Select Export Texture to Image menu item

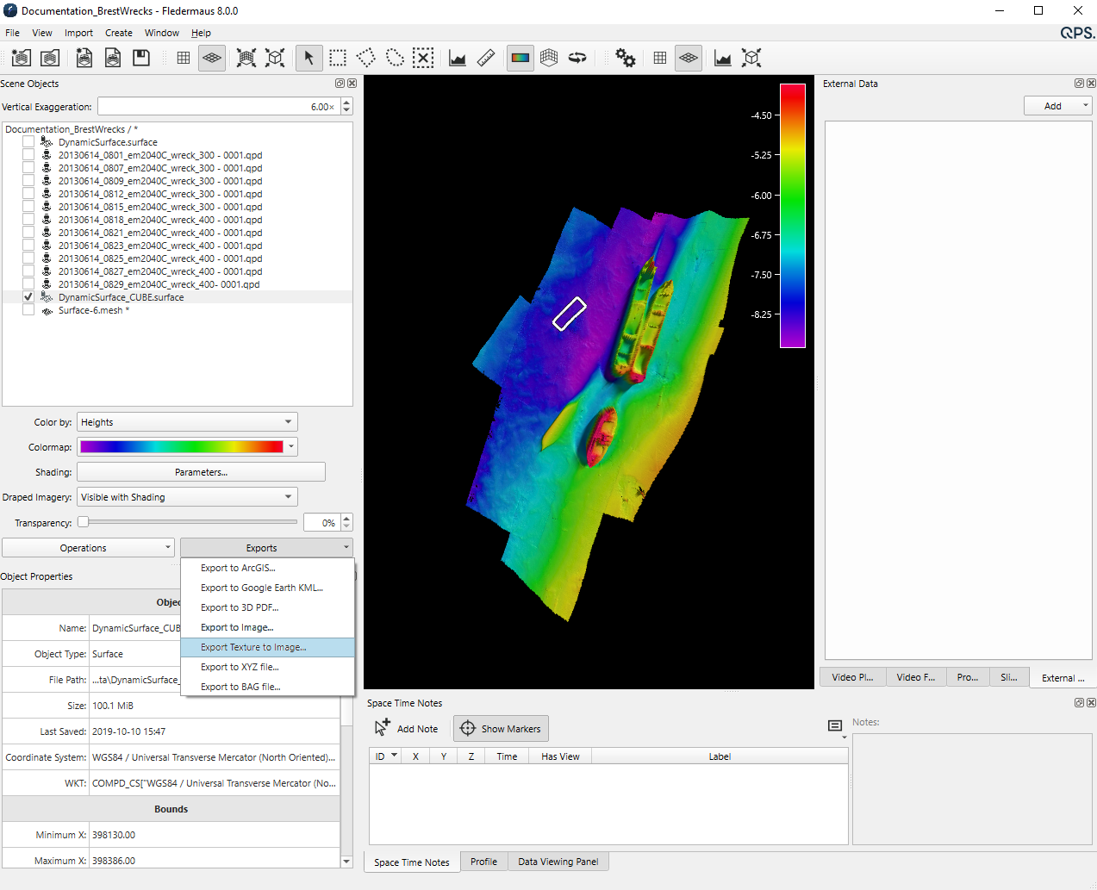pos(253,647)
